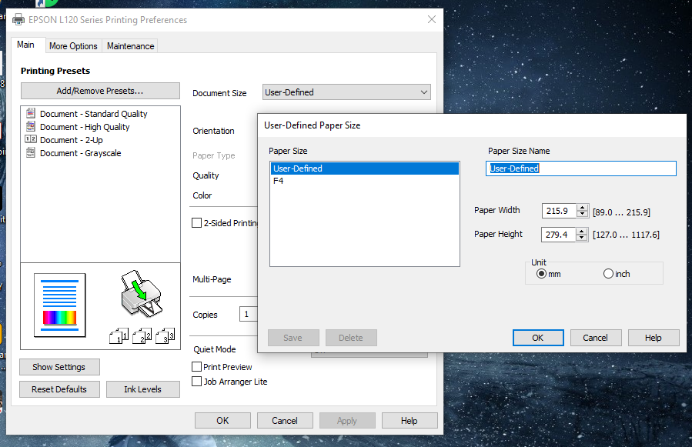This screenshot has width=692, height=447.
Task: Click the Document - Grayscale preset icon
Action: 31,153
